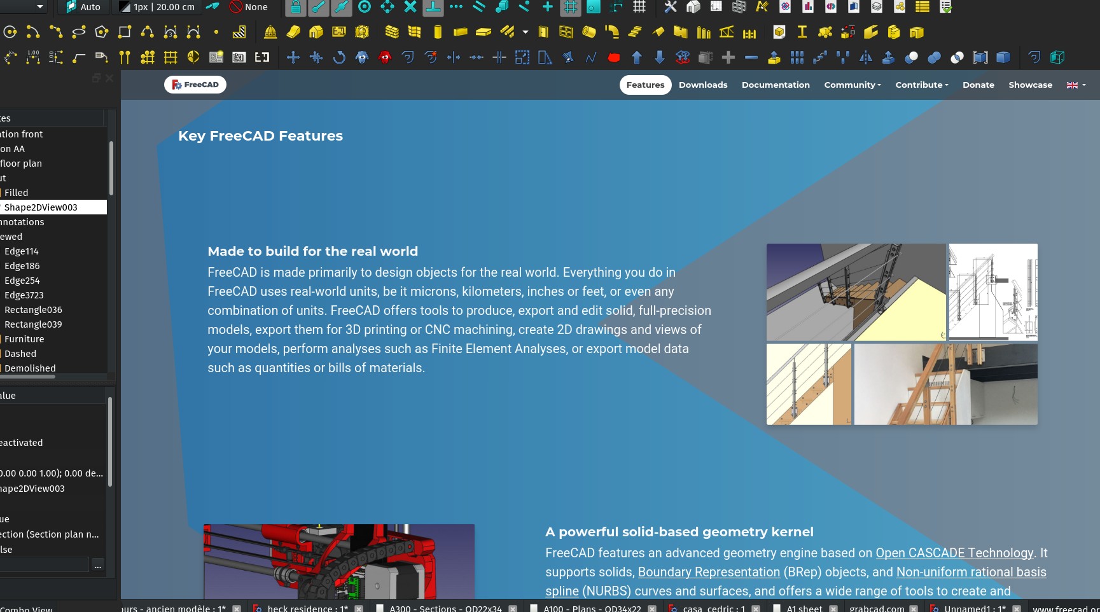
Task: Select the Draft Move tool
Action: 292,57
